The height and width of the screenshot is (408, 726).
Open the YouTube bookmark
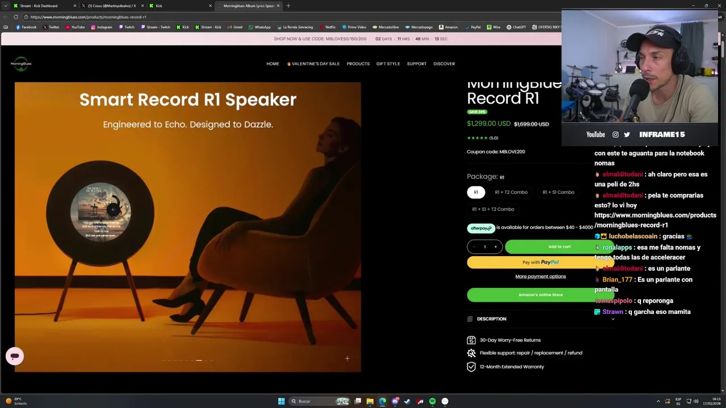click(x=75, y=27)
